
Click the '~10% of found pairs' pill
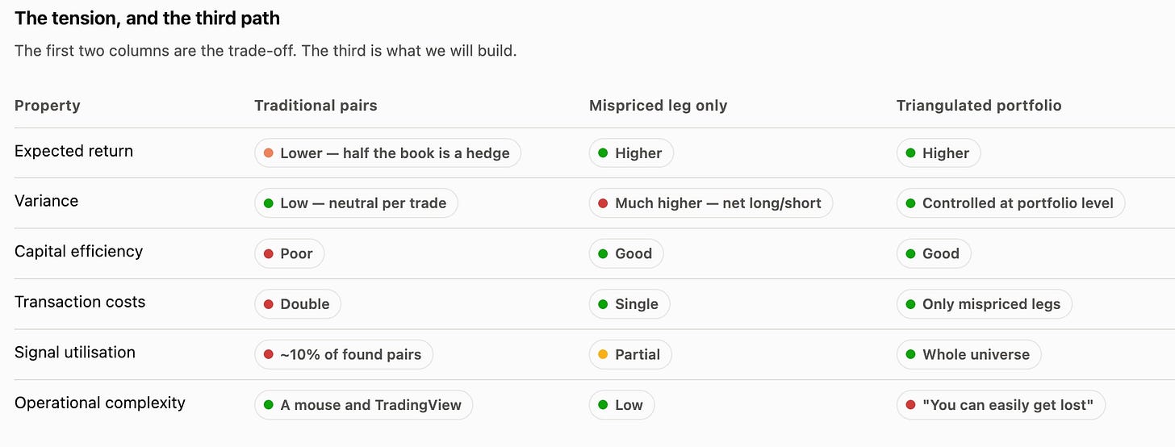click(x=344, y=354)
